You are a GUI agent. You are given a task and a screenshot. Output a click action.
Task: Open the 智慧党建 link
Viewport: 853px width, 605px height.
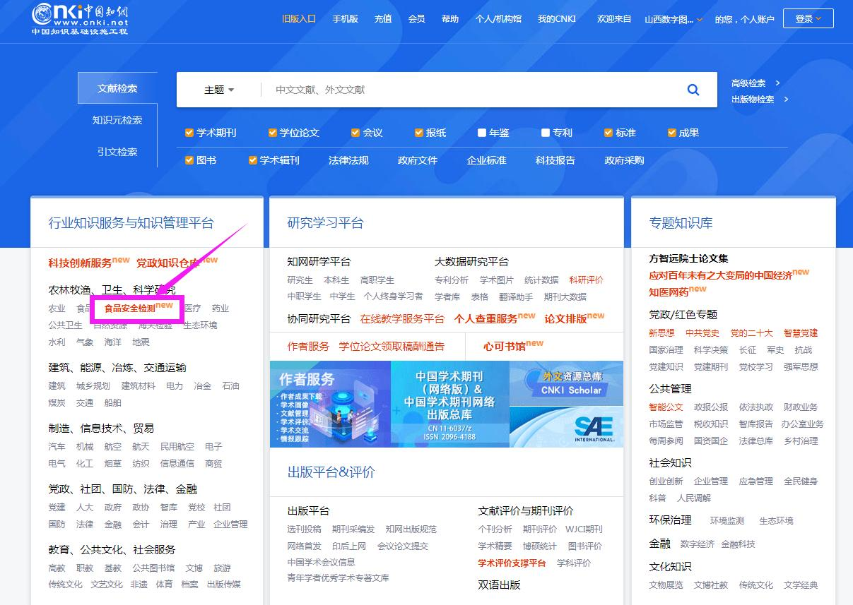click(801, 333)
